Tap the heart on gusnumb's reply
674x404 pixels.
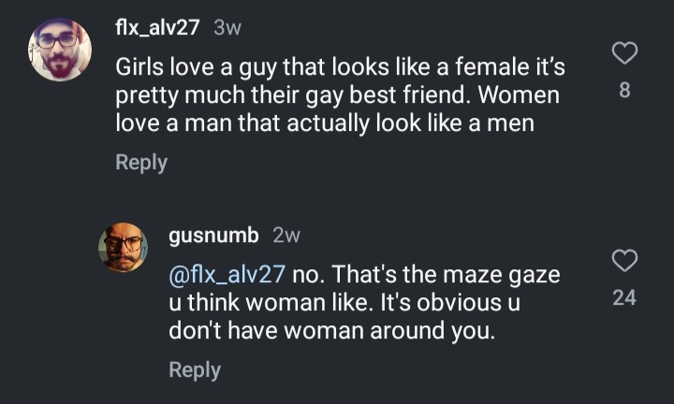[624, 260]
